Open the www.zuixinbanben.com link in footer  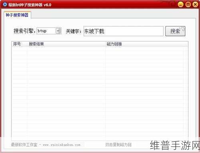[x=62, y=145]
